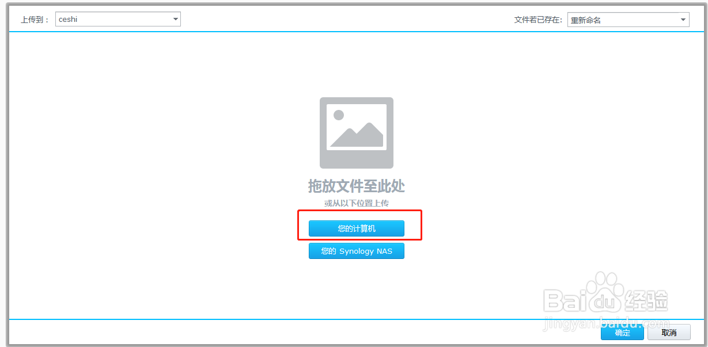Click the 拖放文件至此处 heading text
The image size is (708, 347).
pos(357,186)
